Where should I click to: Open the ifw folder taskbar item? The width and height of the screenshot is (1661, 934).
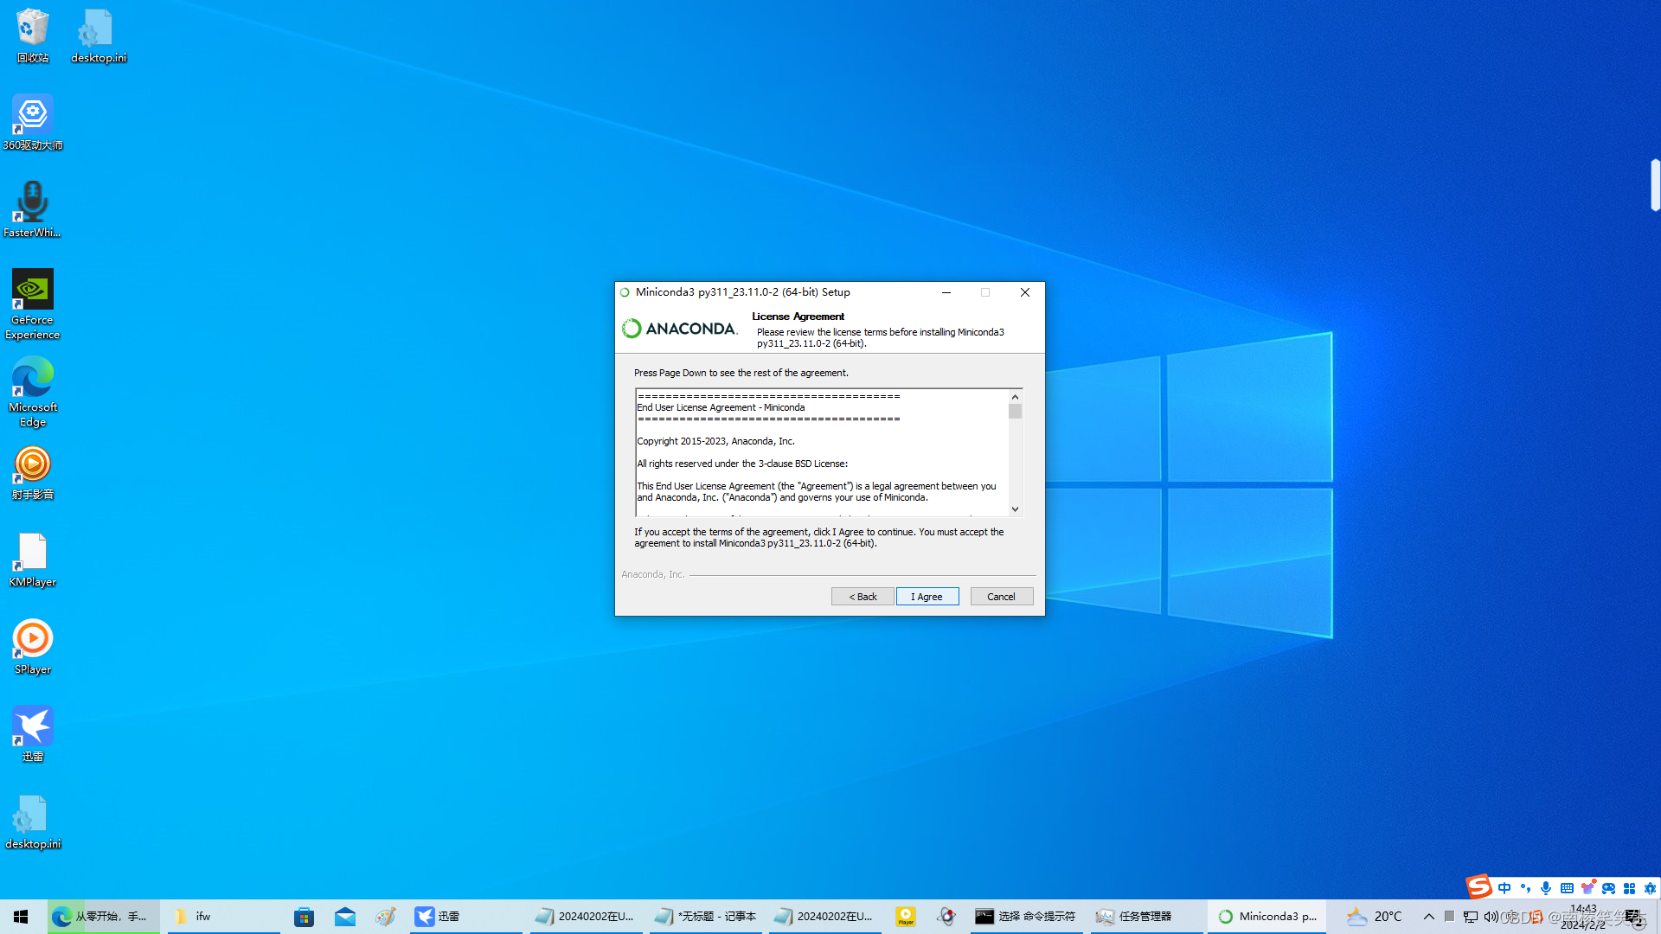click(x=223, y=917)
